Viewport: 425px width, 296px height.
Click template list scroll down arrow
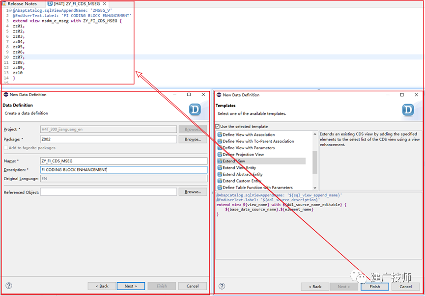click(x=314, y=188)
